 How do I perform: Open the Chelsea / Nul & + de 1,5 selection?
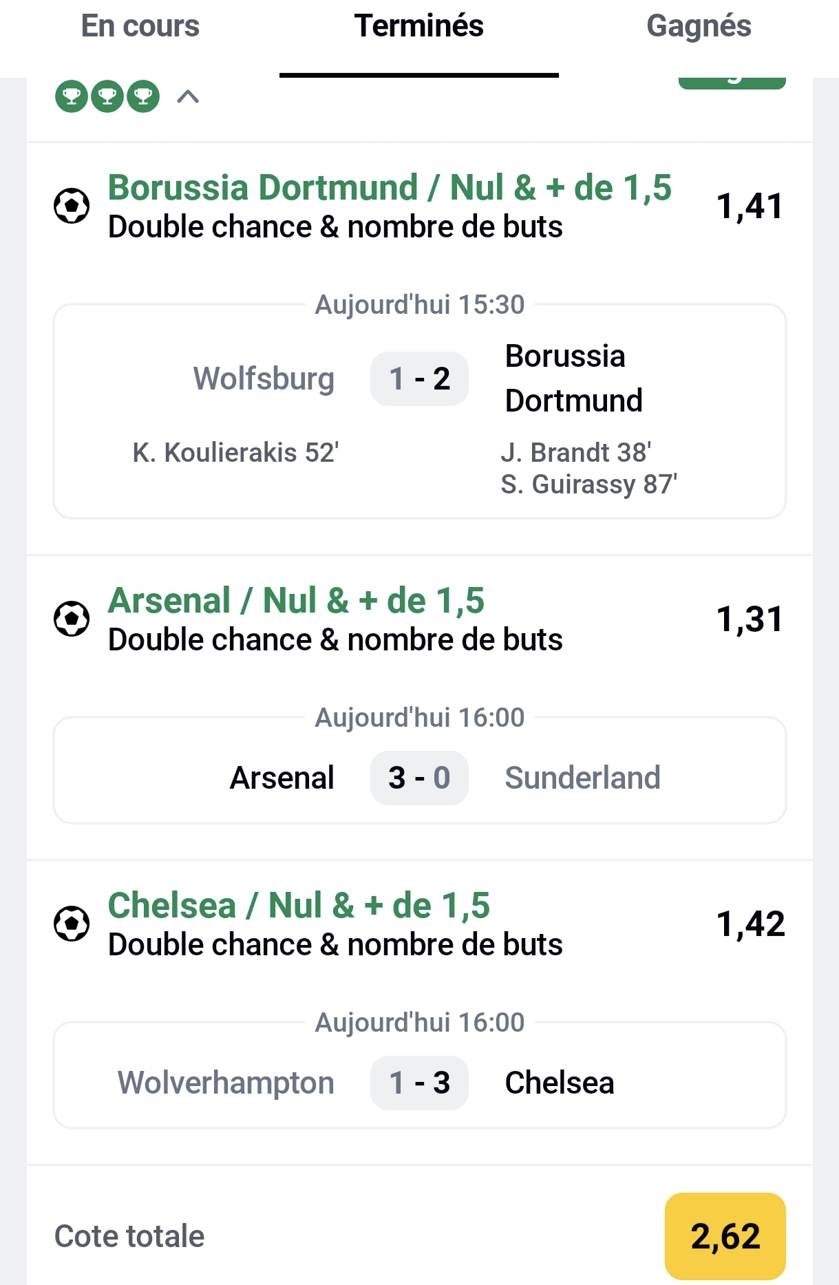point(299,906)
